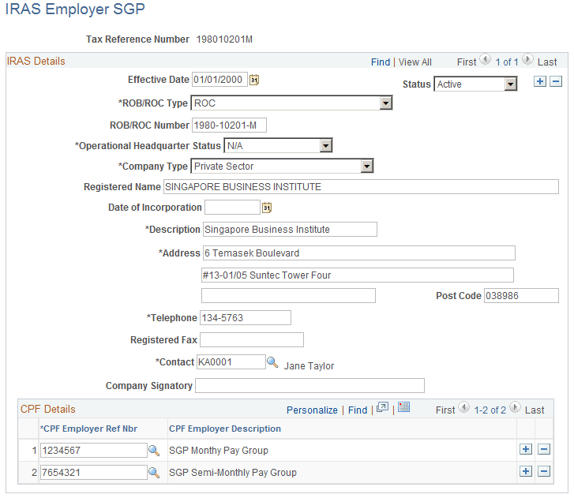Click lookup icon for CPF ref 7654321
This screenshot has height=498, width=574.
point(154,473)
